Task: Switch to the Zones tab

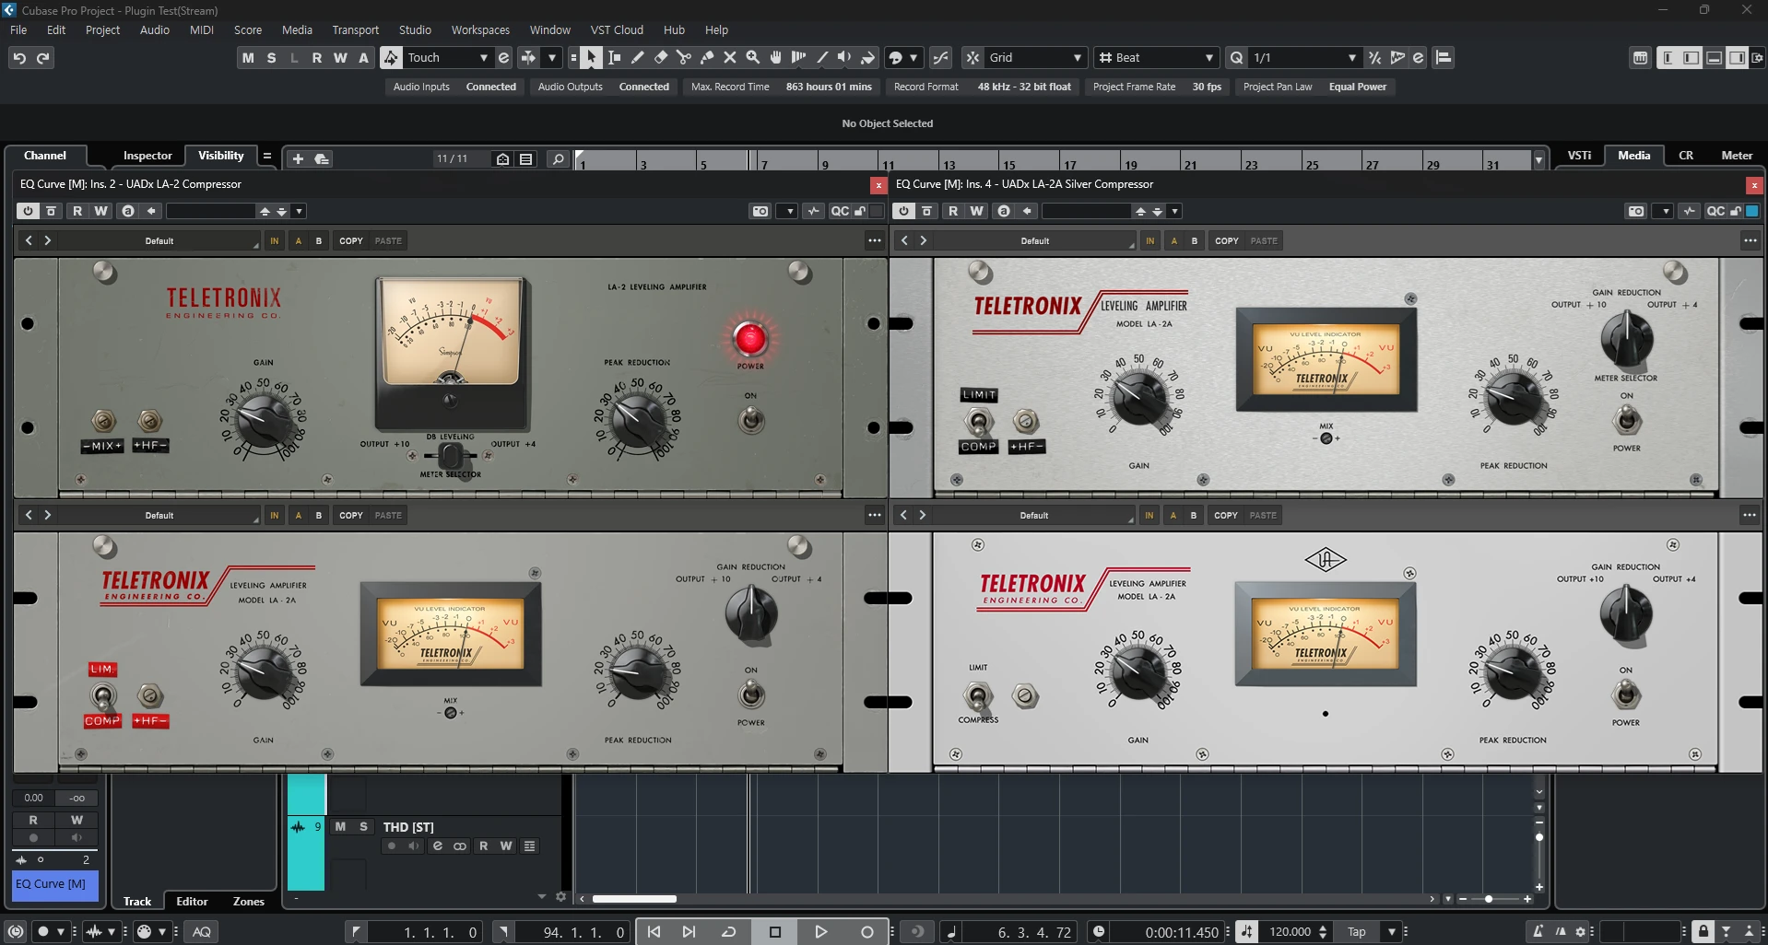Action: click(248, 901)
